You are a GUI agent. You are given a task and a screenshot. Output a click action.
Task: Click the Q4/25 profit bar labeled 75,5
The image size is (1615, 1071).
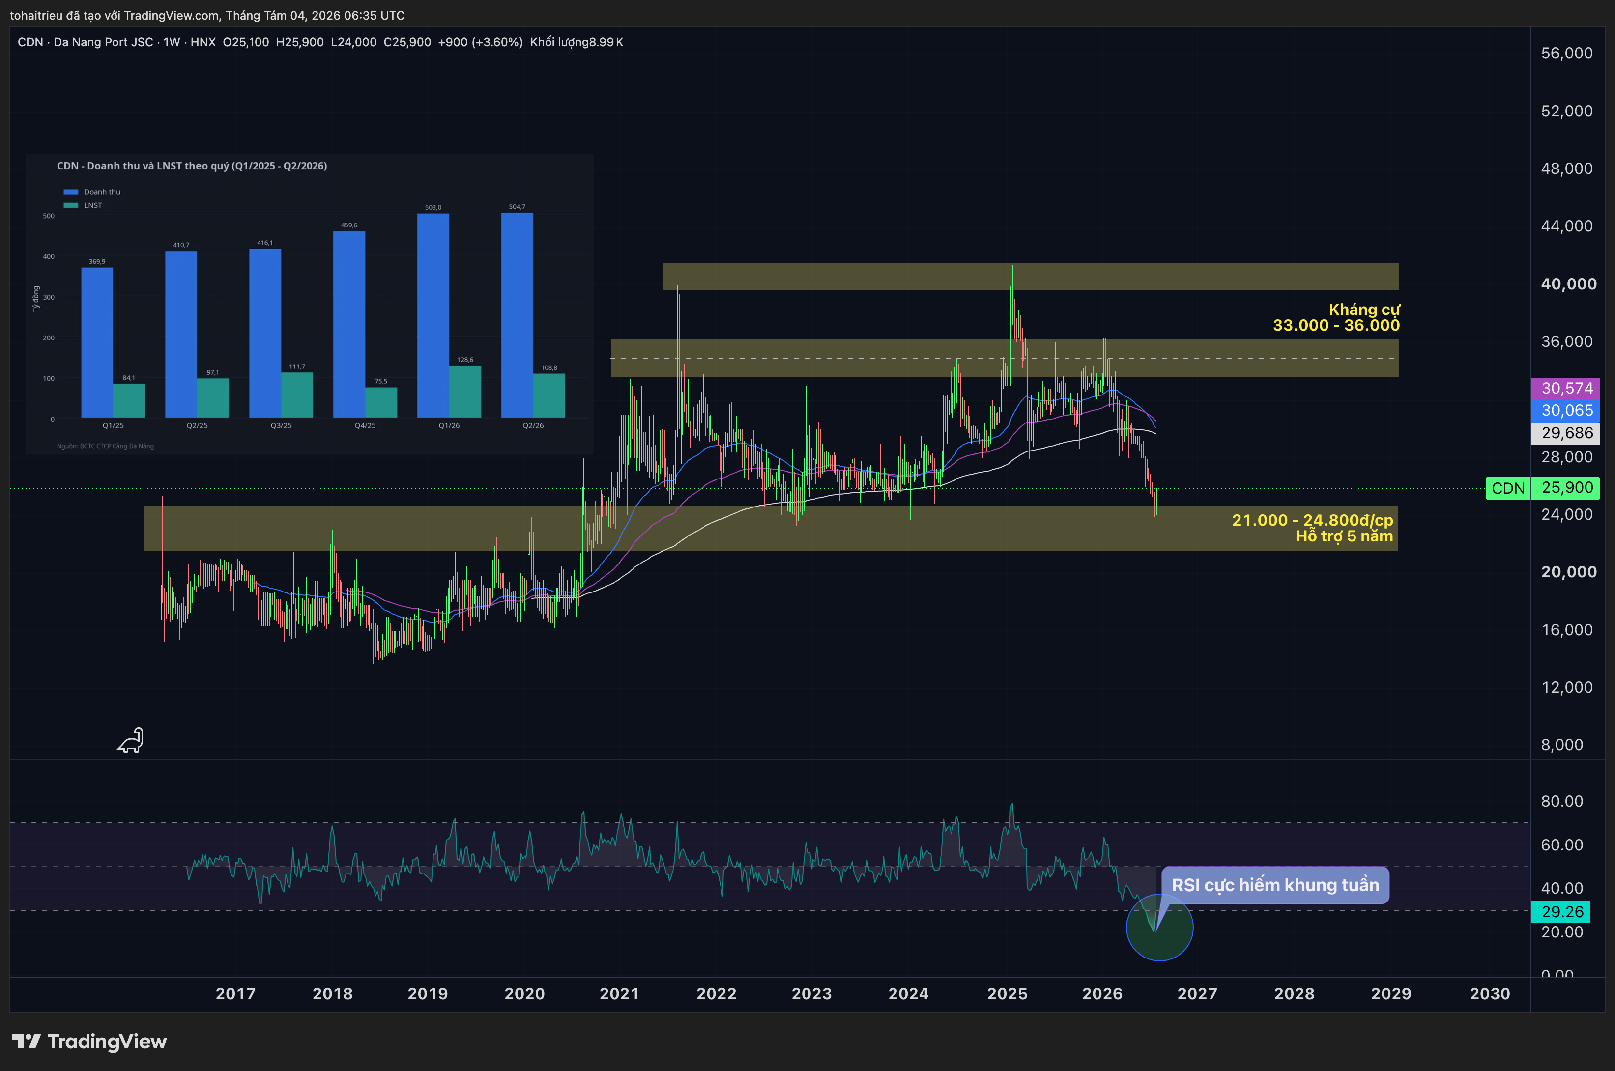point(381,402)
